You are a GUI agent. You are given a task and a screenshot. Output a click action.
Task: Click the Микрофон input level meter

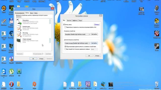[50, 22]
